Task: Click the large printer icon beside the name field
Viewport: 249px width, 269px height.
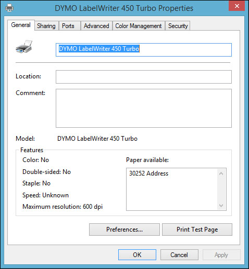Action: coord(24,47)
